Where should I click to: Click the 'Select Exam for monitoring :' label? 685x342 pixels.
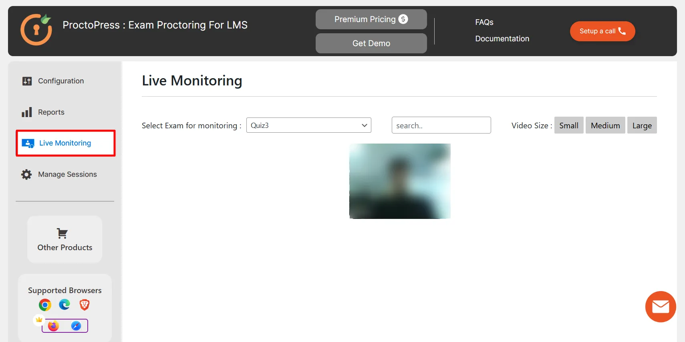[x=191, y=125]
